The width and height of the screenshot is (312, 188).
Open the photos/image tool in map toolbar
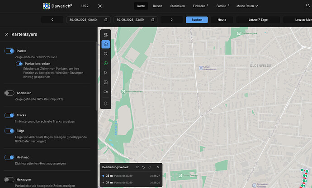pyautogui.click(x=106, y=83)
